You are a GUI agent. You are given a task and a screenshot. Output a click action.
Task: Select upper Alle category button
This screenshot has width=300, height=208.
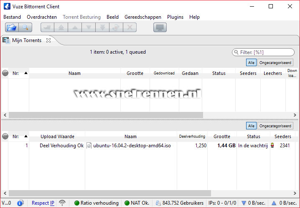pos(251,63)
